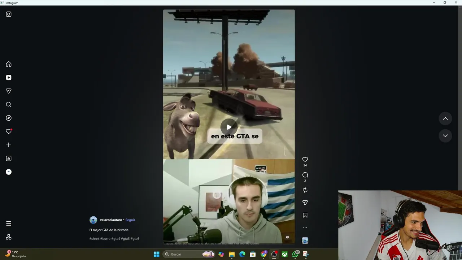The height and width of the screenshot is (260, 462).
Task: Switch to OBS Studio in the taskbar
Action: click(x=274, y=254)
